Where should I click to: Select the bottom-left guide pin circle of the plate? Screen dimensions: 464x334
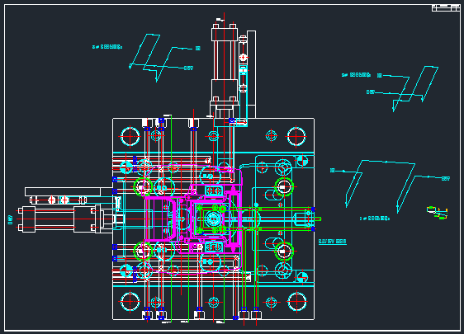click(130, 302)
